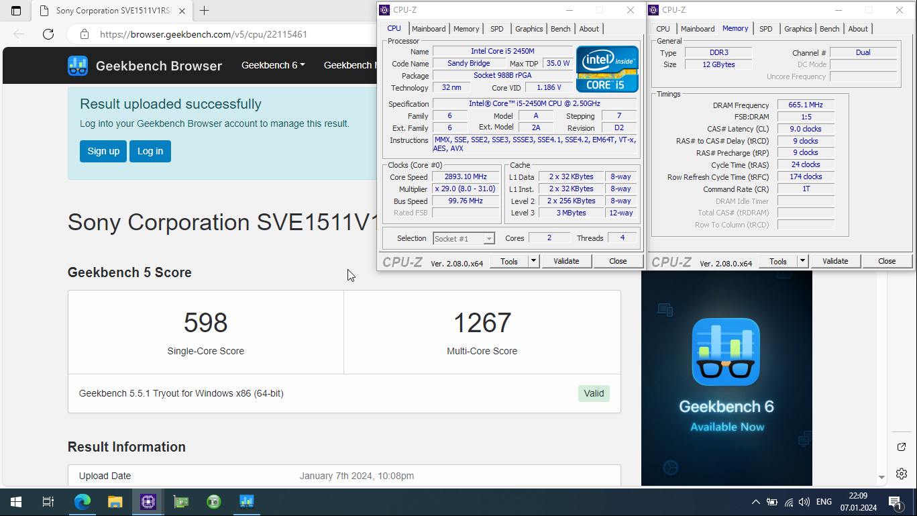
Task: Click CPU-Z title icon in right window
Action: pyautogui.click(x=653, y=10)
